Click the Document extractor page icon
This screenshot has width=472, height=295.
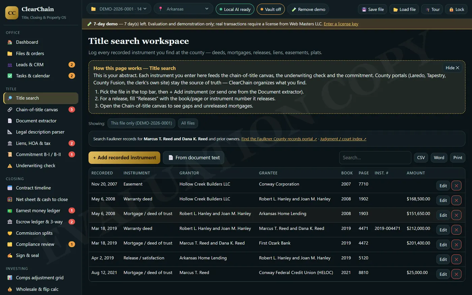(10, 121)
